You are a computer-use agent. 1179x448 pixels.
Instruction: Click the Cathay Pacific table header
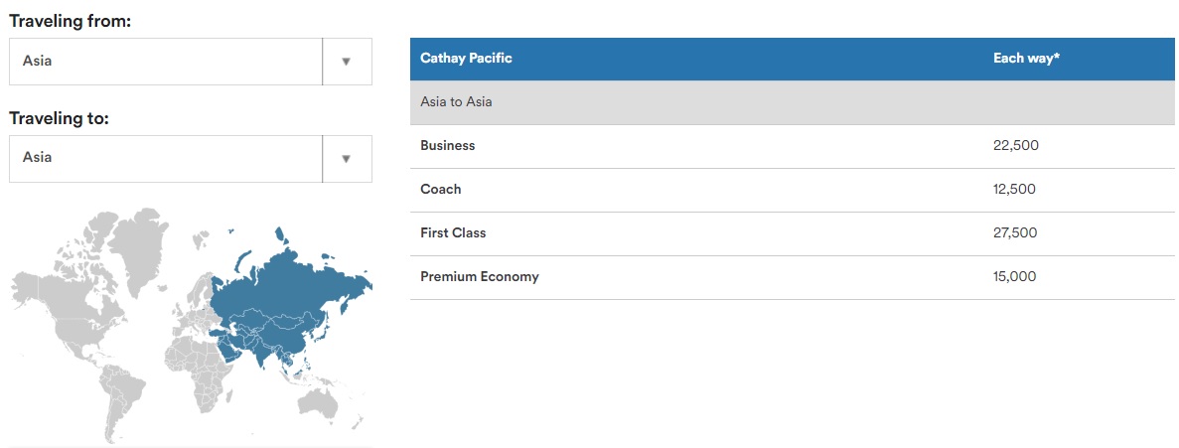coord(467,59)
